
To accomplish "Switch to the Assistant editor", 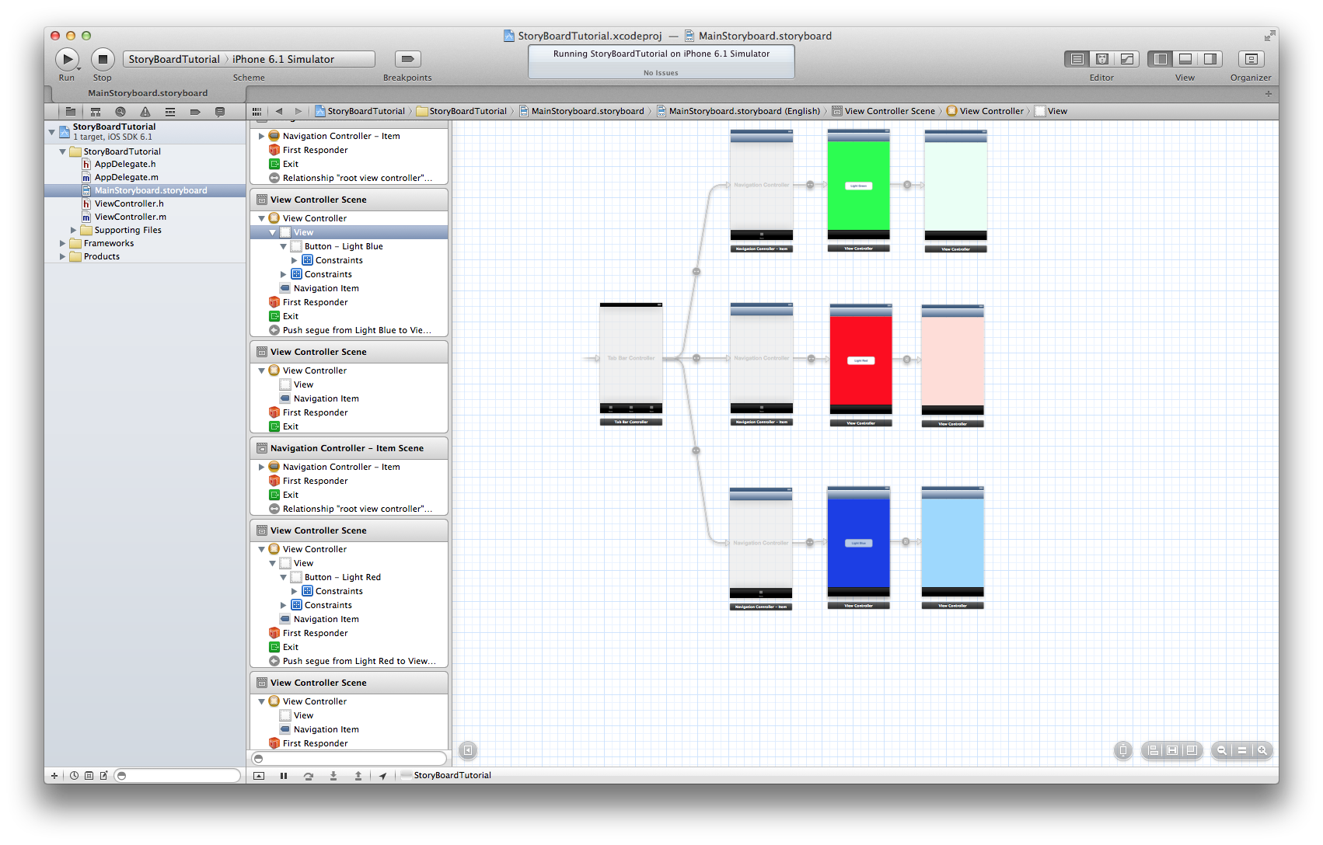I will pyautogui.click(x=1101, y=59).
